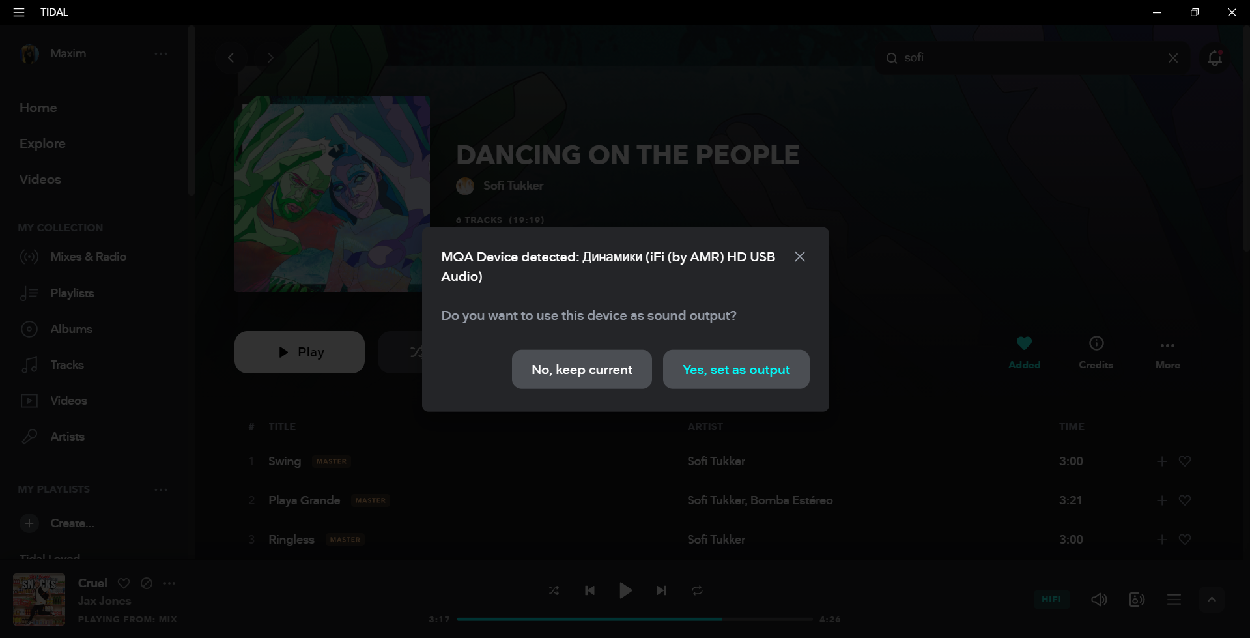The height and width of the screenshot is (638, 1250).
Task: Add Ringless to a playlist
Action: 1162,540
